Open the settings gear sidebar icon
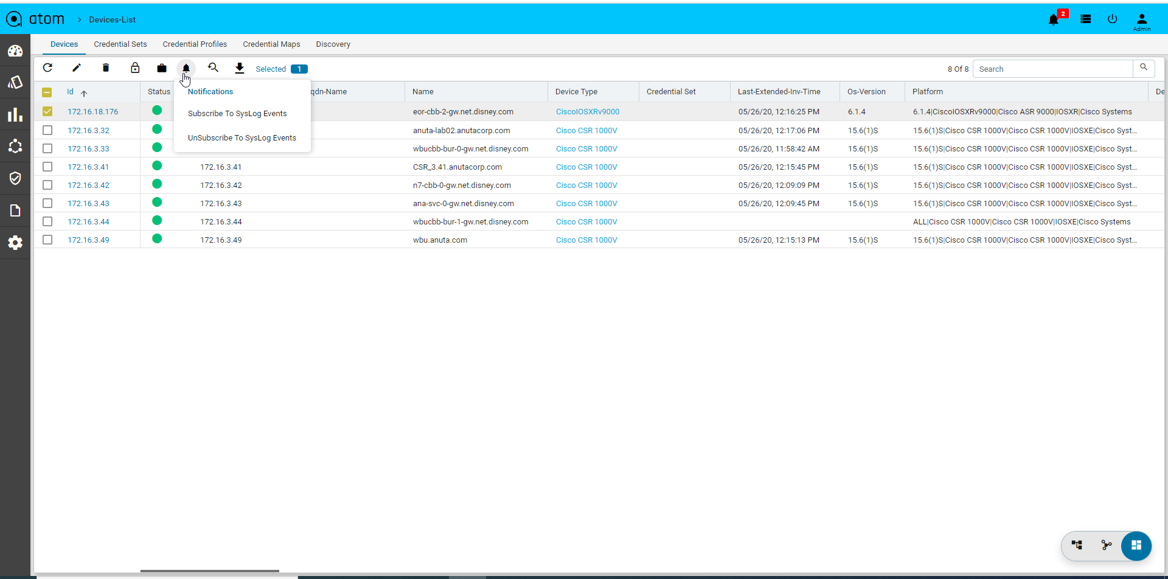The image size is (1168, 579). [x=15, y=243]
